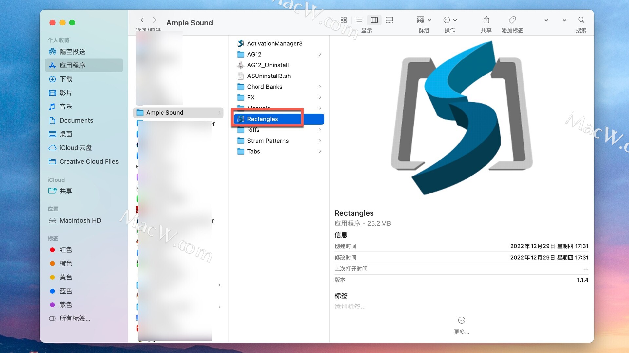The image size is (629, 353).
Task: Select the Chord Banks folder
Action: [x=279, y=87]
